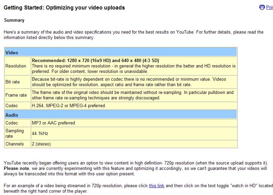Click the 'Codec' label under Audio section
Viewport: 273px width, 195px height.
12,123
